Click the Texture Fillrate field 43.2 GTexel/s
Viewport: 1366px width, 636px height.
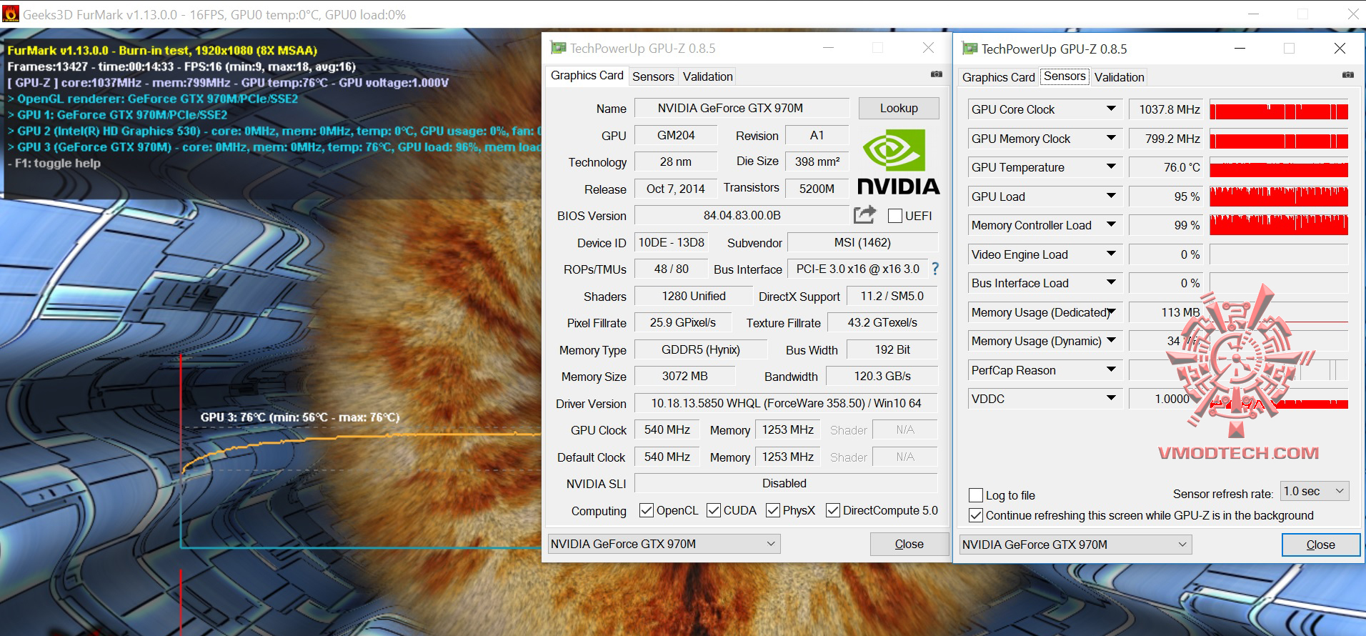[882, 322]
